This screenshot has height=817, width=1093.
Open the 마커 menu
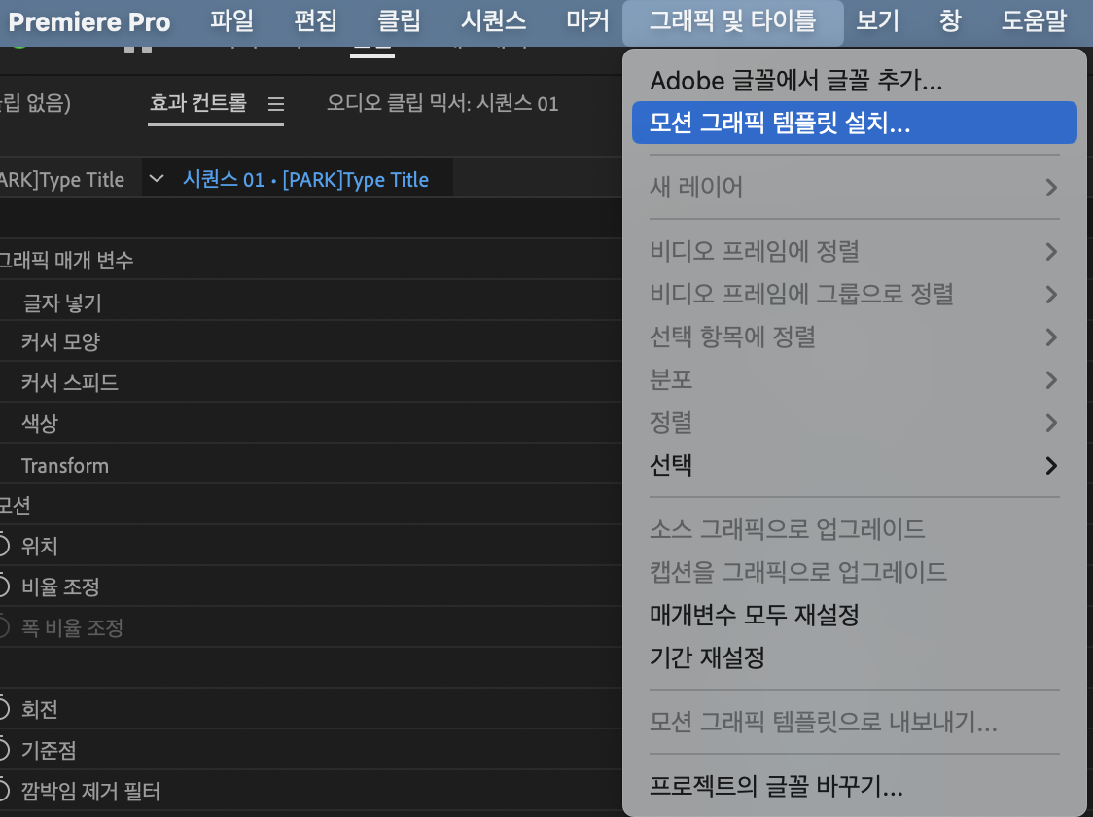pyautogui.click(x=587, y=21)
